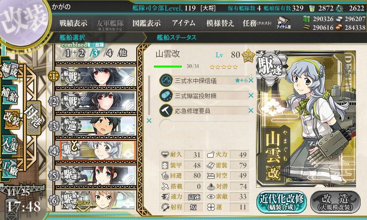Expand ship list with NEXT arrow
367x220 pixels.
pyautogui.click(x=83, y=205)
